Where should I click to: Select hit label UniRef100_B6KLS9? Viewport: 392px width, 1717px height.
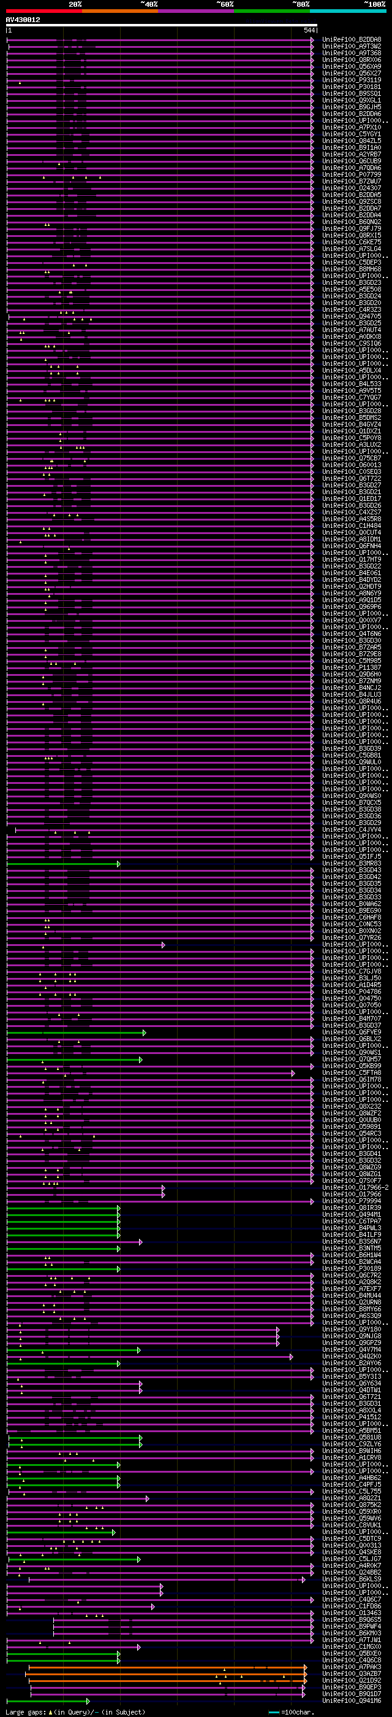[352, 1579]
